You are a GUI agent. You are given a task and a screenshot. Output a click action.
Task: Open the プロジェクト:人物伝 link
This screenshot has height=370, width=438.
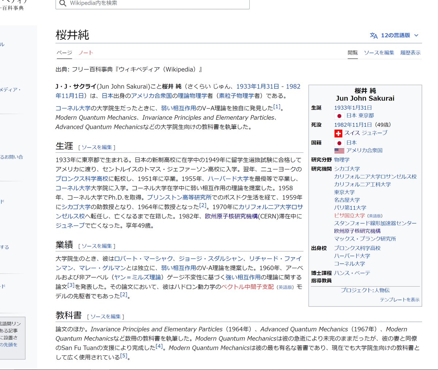[365, 290]
